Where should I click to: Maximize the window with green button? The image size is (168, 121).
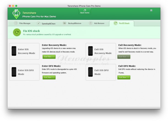16,6
